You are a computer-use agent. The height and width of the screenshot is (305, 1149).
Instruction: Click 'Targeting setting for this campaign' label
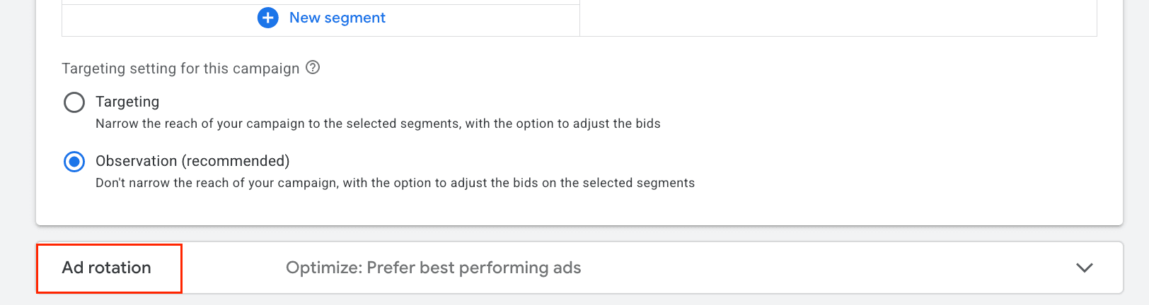coord(180,68)
